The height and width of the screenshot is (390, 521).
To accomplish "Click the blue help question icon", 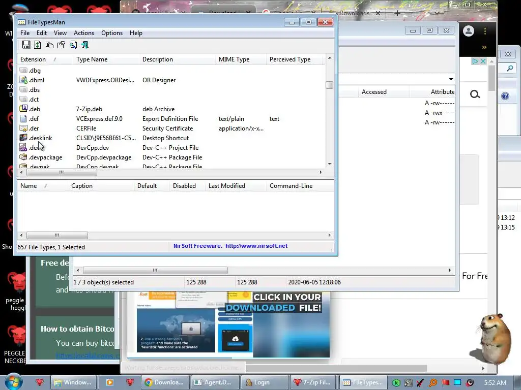I will tap(505, 96).
